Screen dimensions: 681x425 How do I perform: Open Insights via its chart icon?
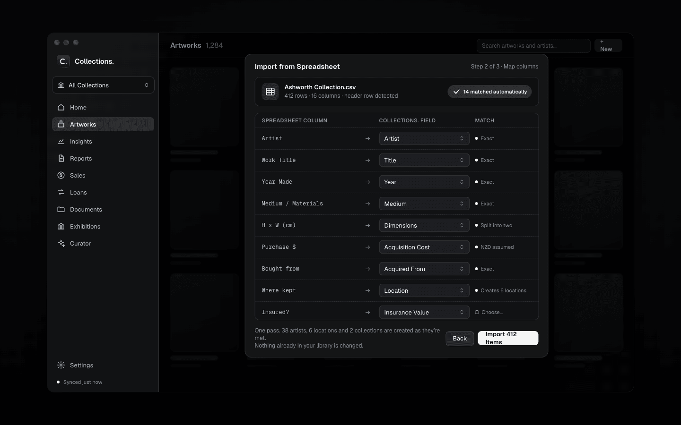[x=61, y=141]
